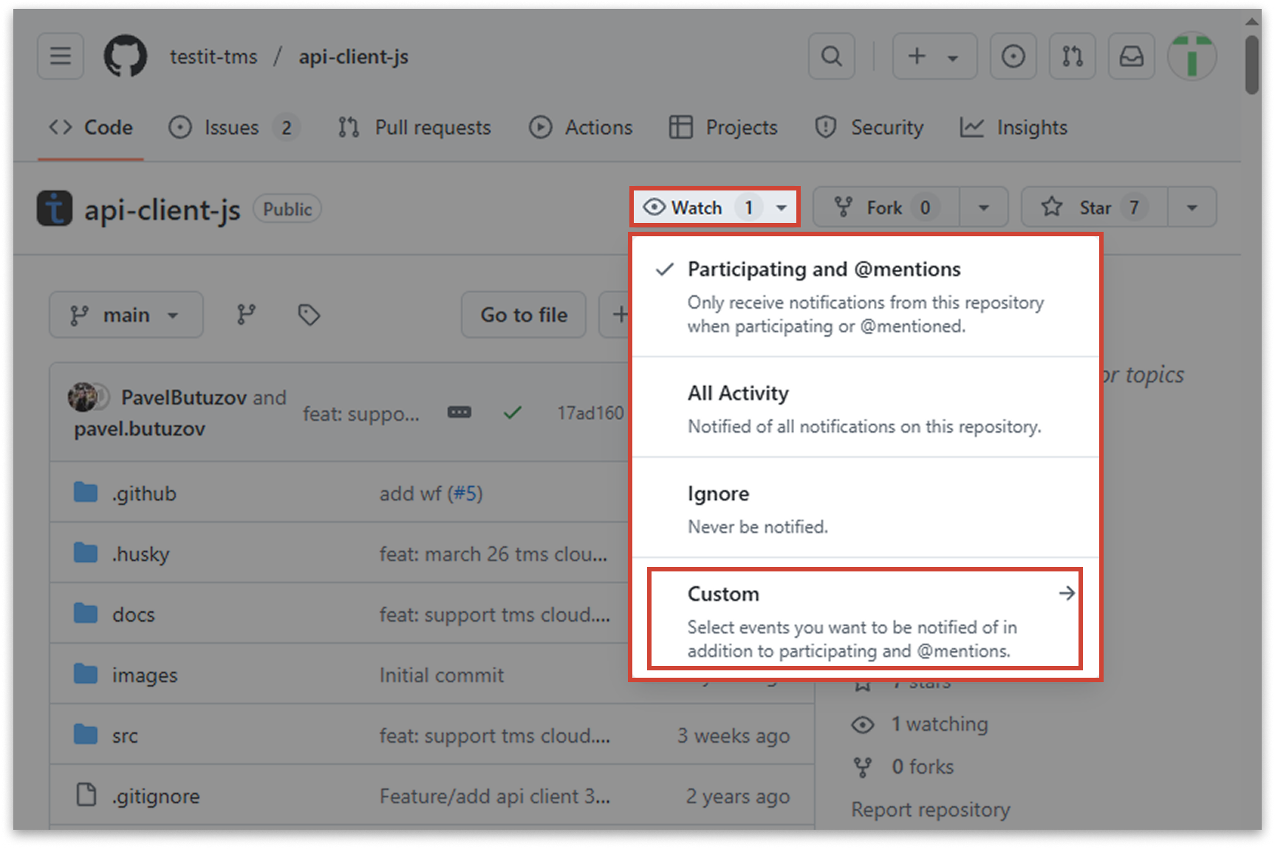Open 'feat: march 26 tms clou...' commit
The width and height of the screenshot is (1275, 849).
coord(493,554)
